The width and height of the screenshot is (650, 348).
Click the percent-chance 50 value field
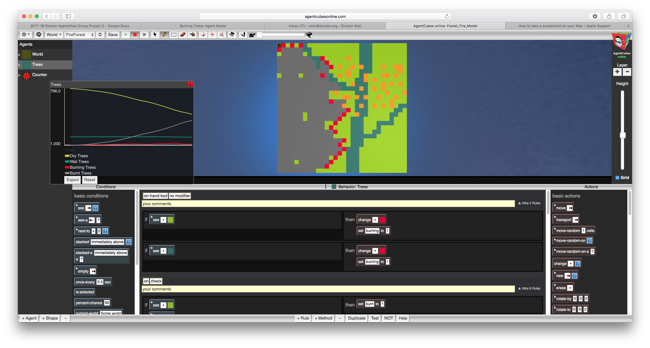(x=107, y=303)
